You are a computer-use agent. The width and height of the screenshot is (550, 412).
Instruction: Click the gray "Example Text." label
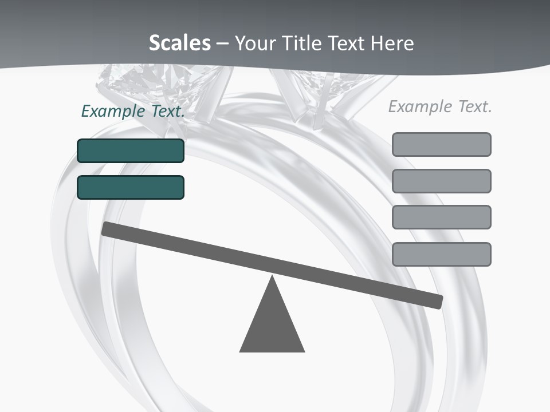(x=440, y=106)
